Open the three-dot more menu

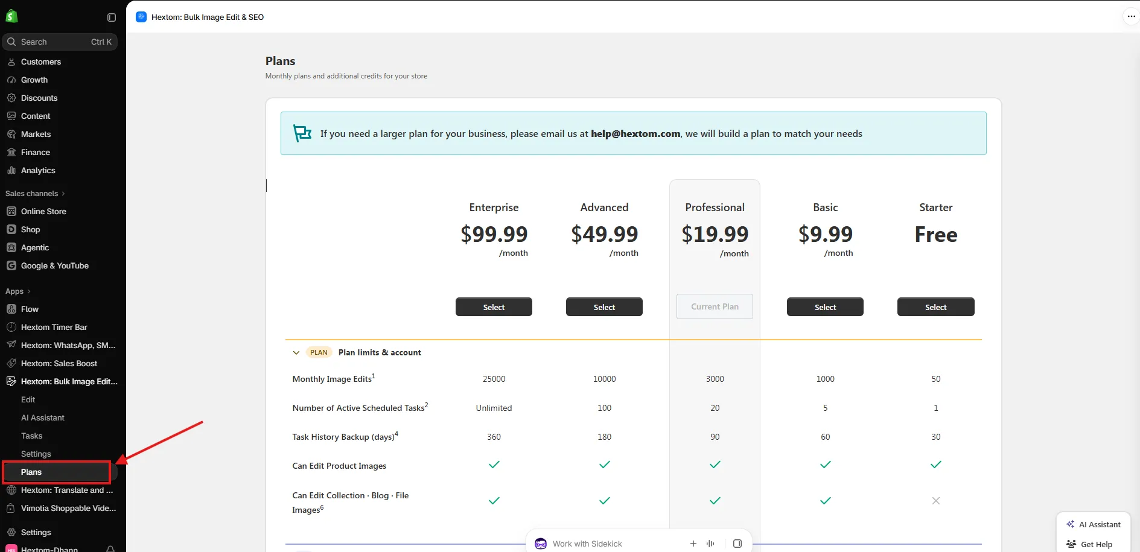coord(1131,17)
